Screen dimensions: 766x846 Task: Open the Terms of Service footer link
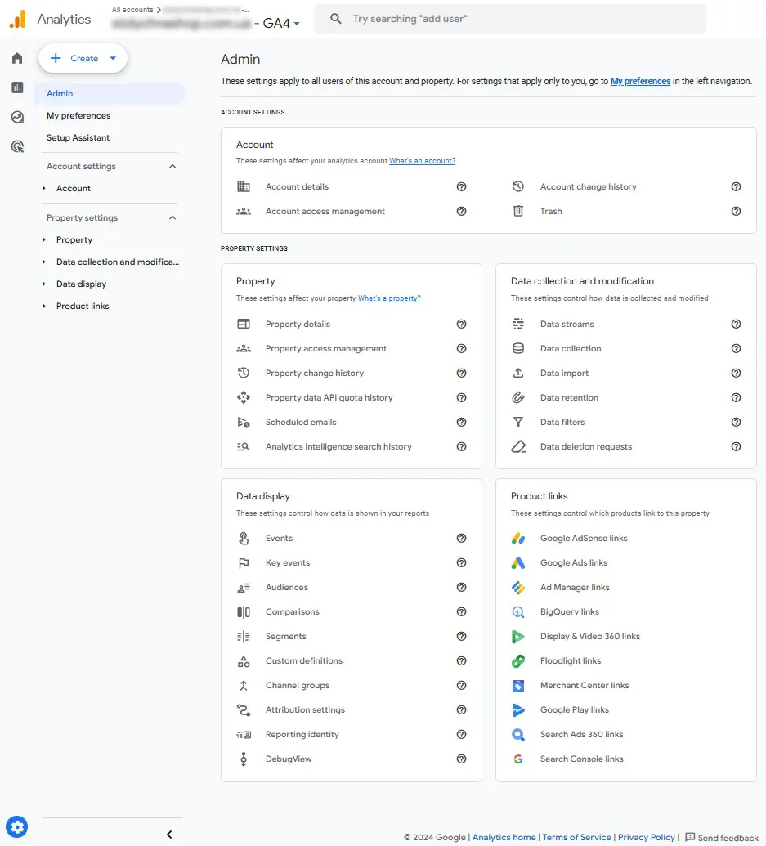tap(576, 837)
